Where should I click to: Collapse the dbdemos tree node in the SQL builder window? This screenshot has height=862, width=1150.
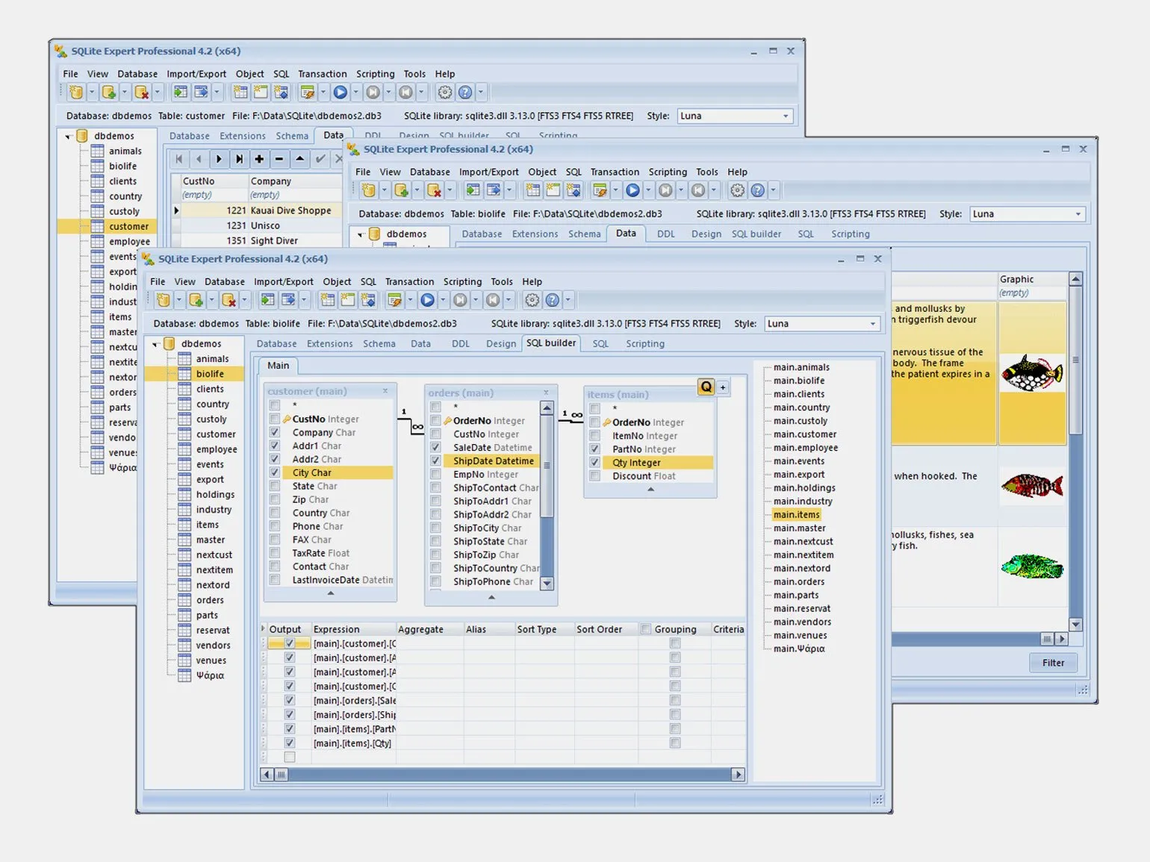point(155,344)
